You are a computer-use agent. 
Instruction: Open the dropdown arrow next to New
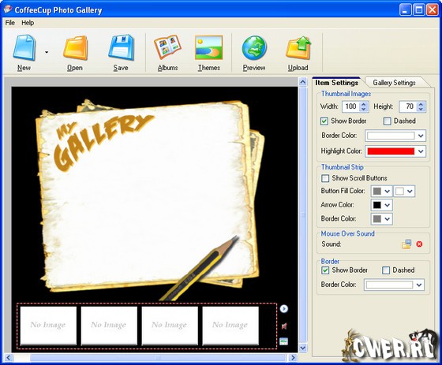click(47, 52)
